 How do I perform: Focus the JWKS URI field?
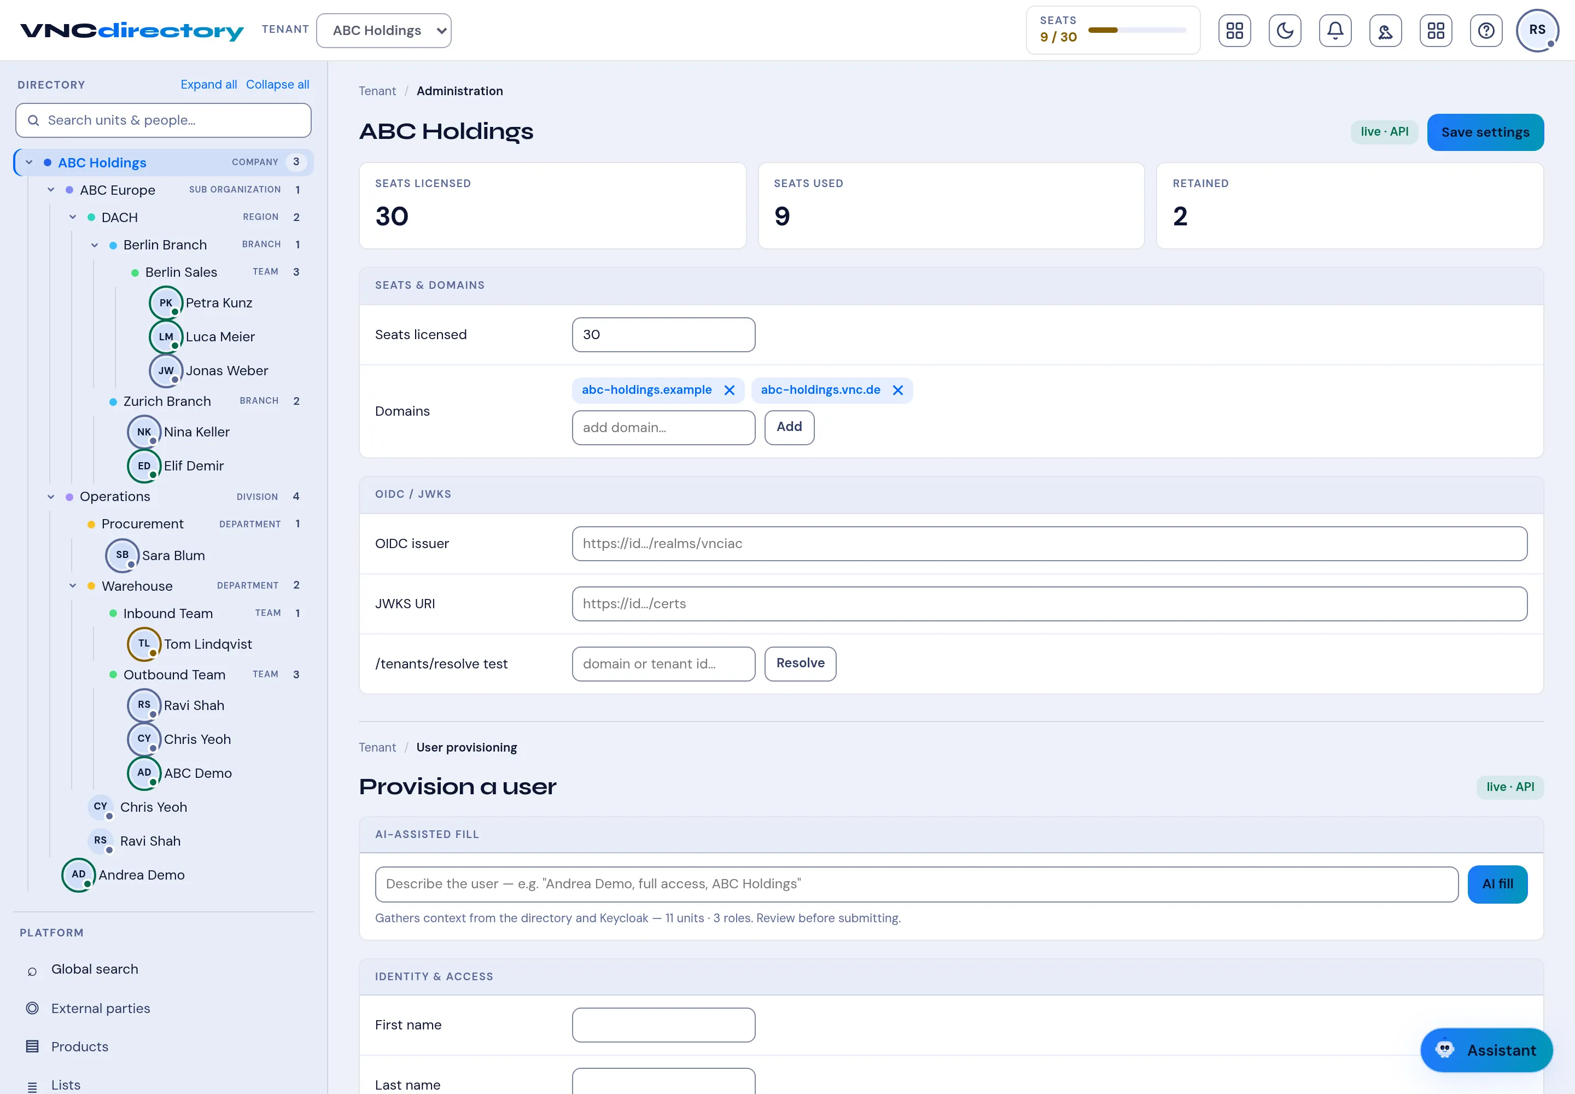point(1049,604)
